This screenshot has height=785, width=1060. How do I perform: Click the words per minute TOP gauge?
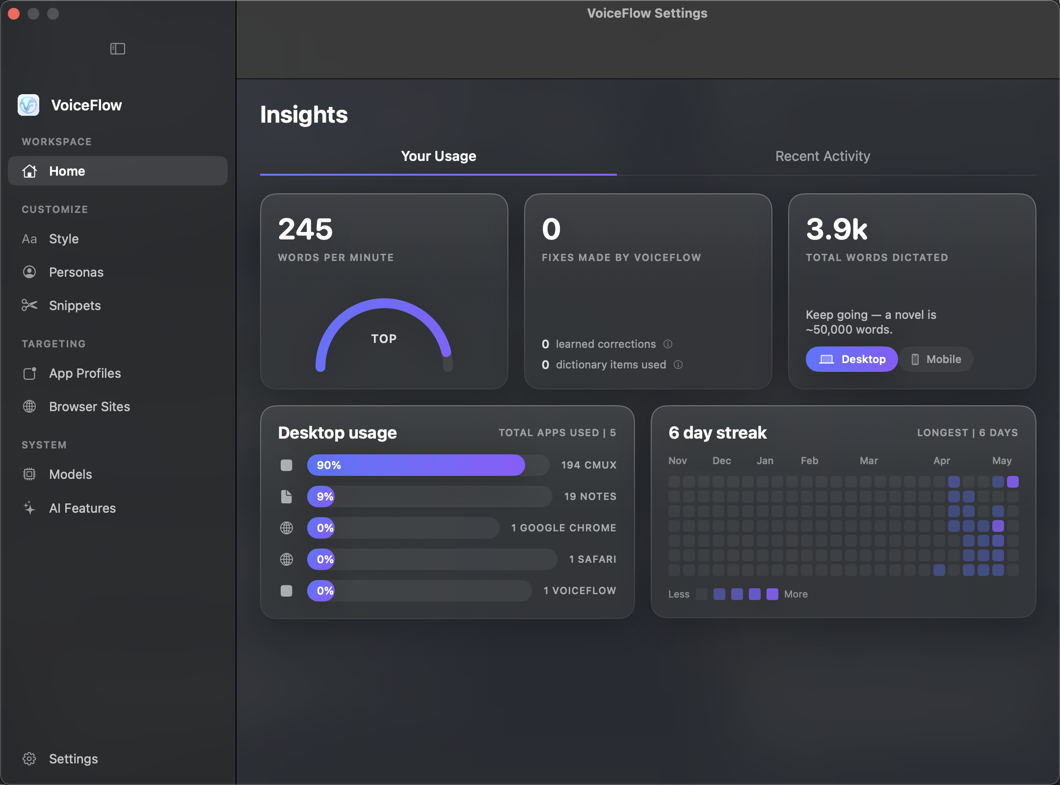pos(384,336)
